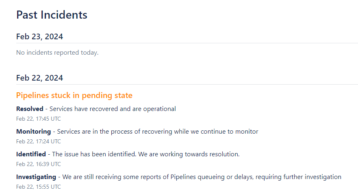Image resolution: width=358 pixels, height=196 pixels.
Task: Open the 'Pipelines stuck in pending state' incident
Action: pos(74,96)
